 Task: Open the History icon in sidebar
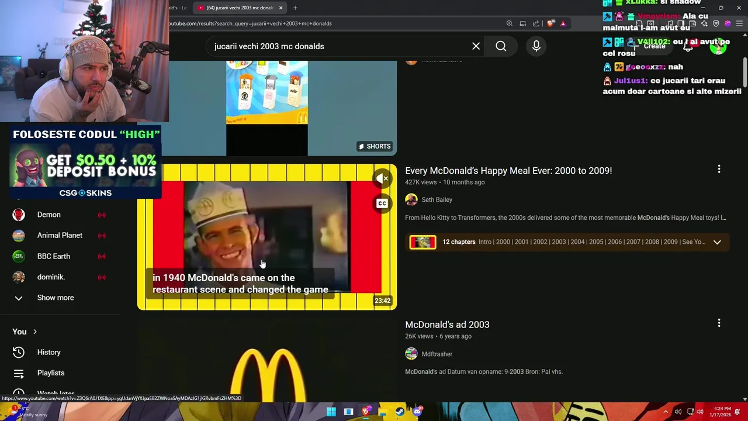(x=19, y=352)
